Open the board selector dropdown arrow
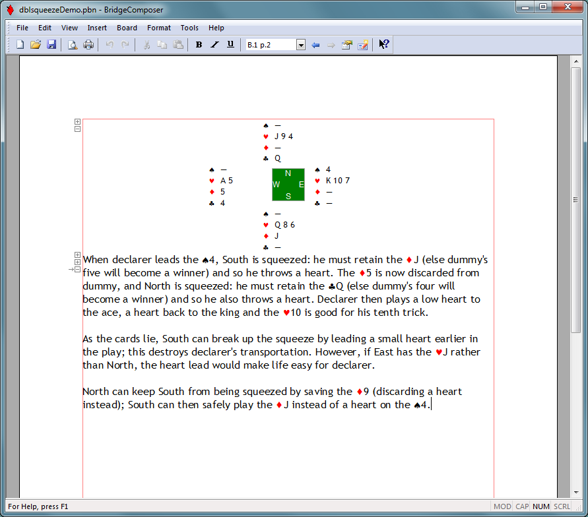The image size is (588, 517). (301, 46)
